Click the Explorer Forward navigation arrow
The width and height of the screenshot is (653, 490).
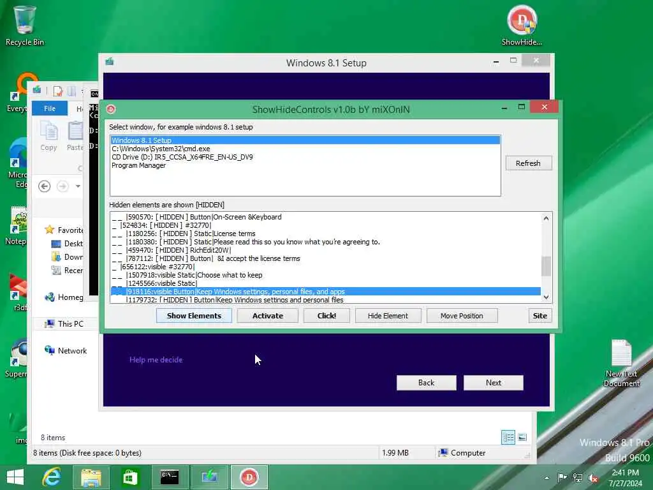(x=63, y=186)
